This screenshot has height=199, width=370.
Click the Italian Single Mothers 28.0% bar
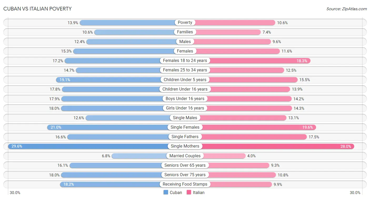[276, 146]
